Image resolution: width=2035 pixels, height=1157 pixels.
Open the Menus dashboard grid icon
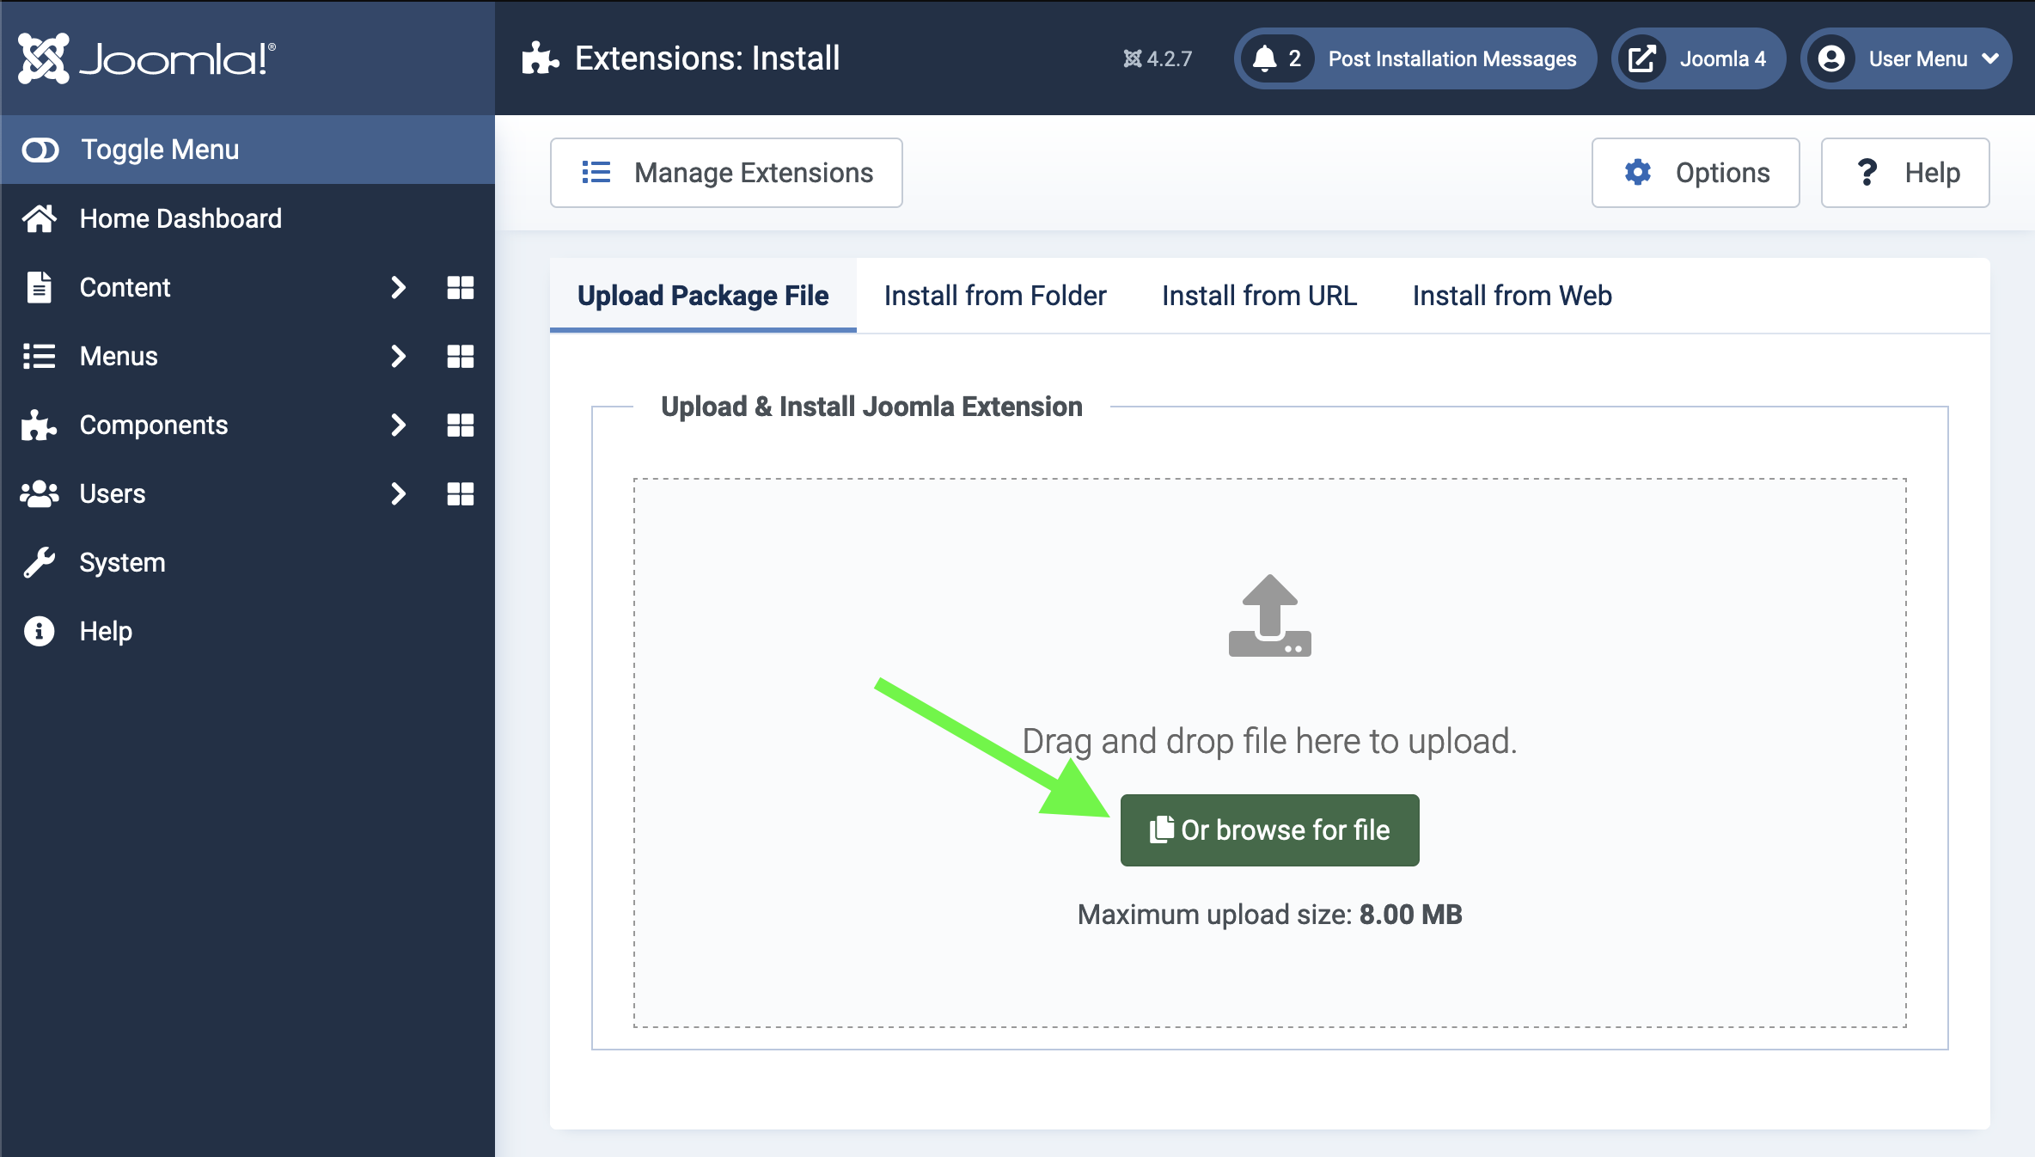pos(461,356)
